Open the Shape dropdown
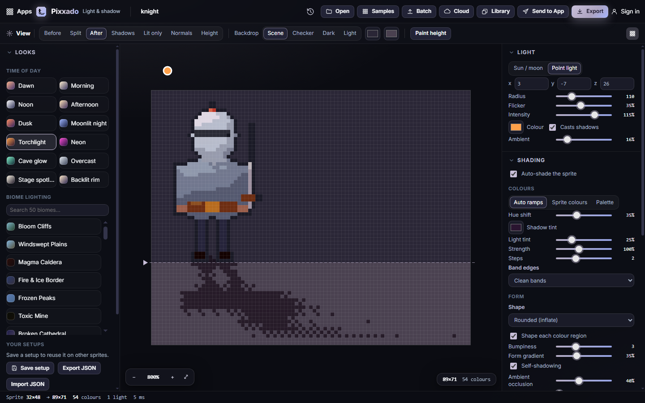 (571, 320)
